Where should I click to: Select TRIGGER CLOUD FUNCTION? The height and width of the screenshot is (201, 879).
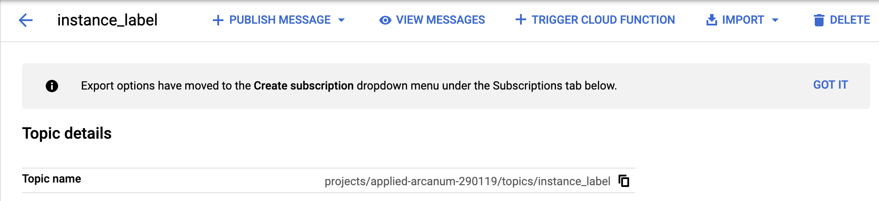pos(603,20)
